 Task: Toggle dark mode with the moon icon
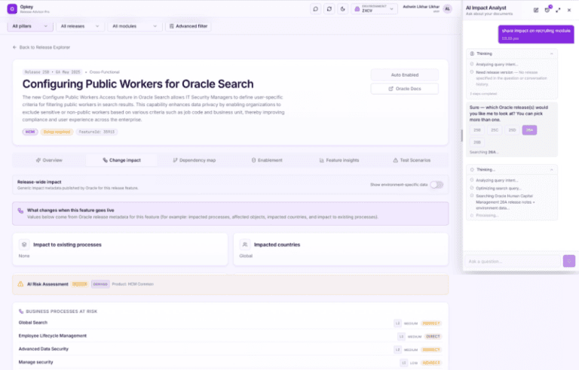click(343, 9)
